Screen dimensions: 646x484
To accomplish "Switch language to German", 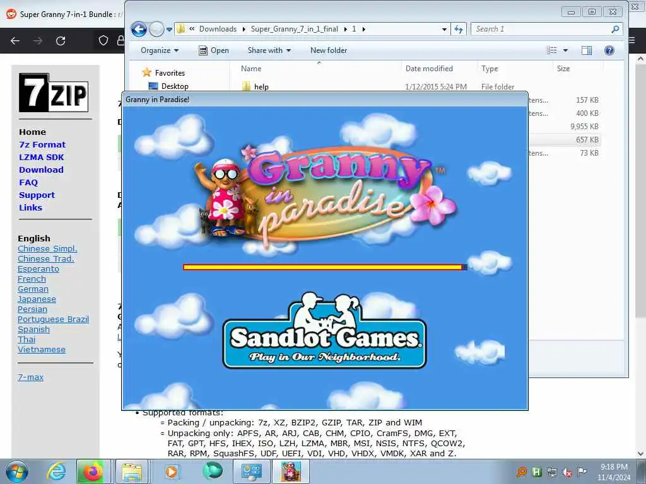I will tap(33, 289).
